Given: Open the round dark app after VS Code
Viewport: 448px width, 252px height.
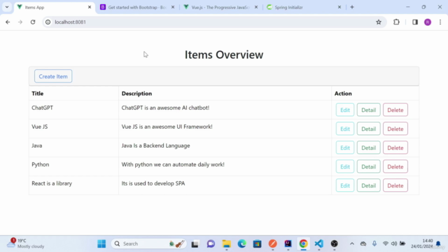Looking at the screenshot, I should [335, 244].
